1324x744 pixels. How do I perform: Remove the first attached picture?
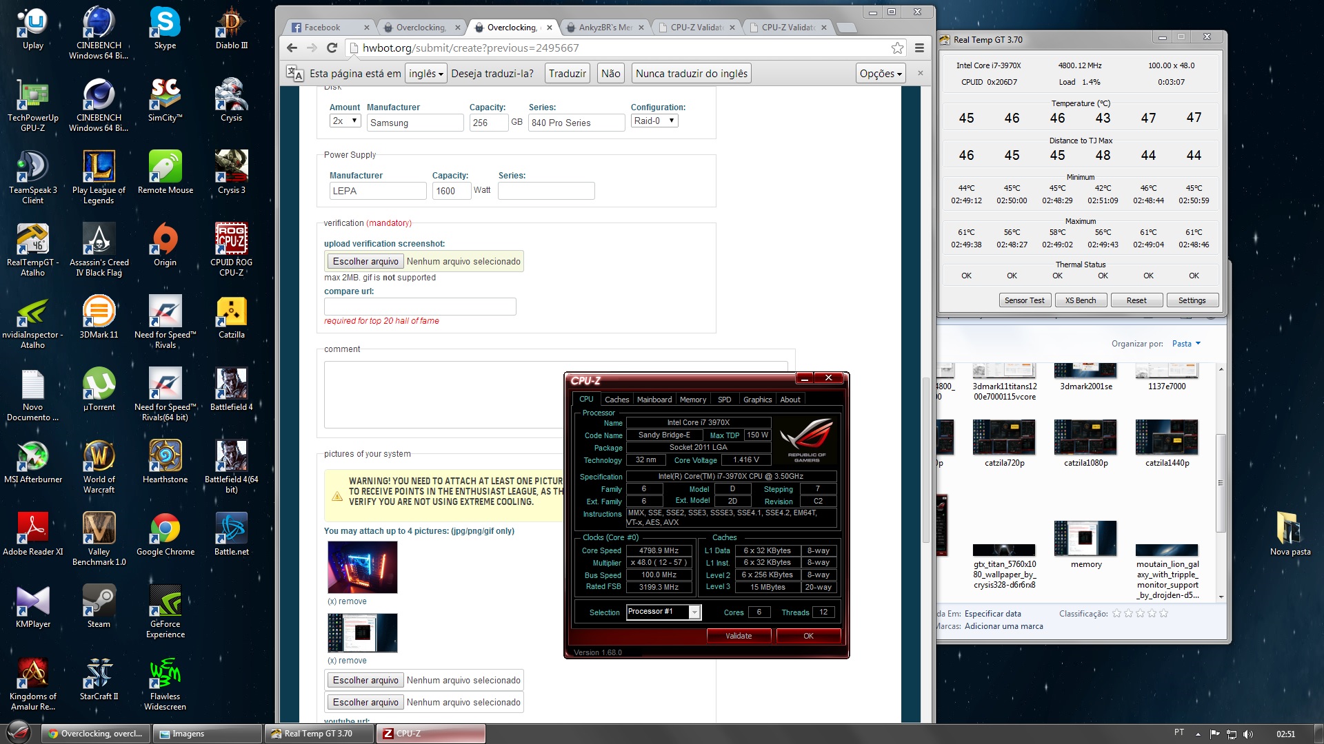pos(347,601)
